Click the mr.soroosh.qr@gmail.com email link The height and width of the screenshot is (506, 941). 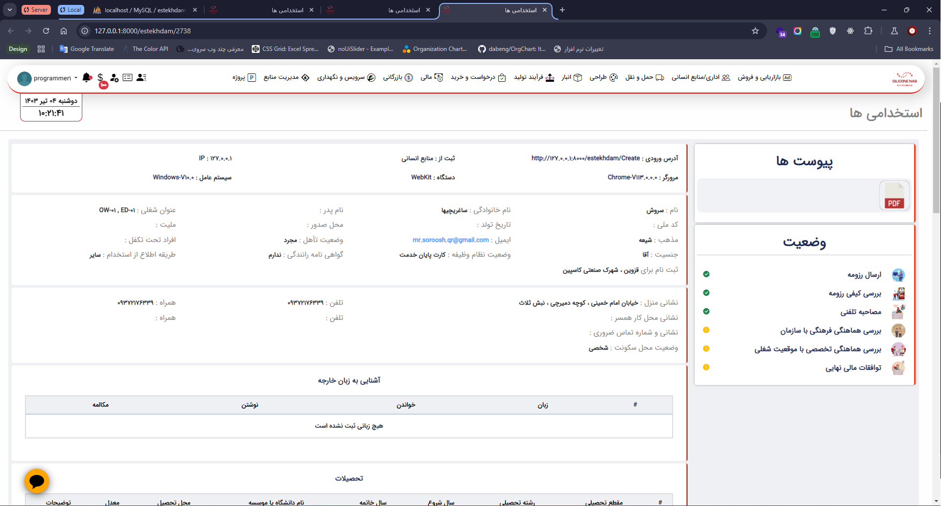point(450,240)
